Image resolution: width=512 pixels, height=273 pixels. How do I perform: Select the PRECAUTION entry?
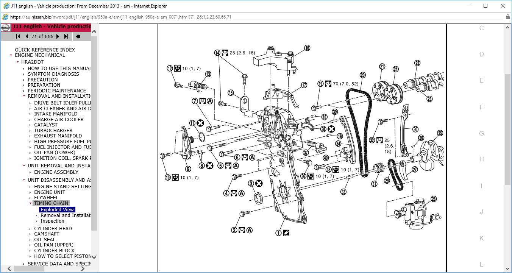click(43, 80)
